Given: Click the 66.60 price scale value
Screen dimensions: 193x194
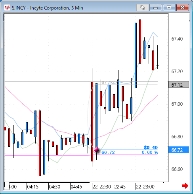Looking at the screenshot, I should click(x=177, y=169).
